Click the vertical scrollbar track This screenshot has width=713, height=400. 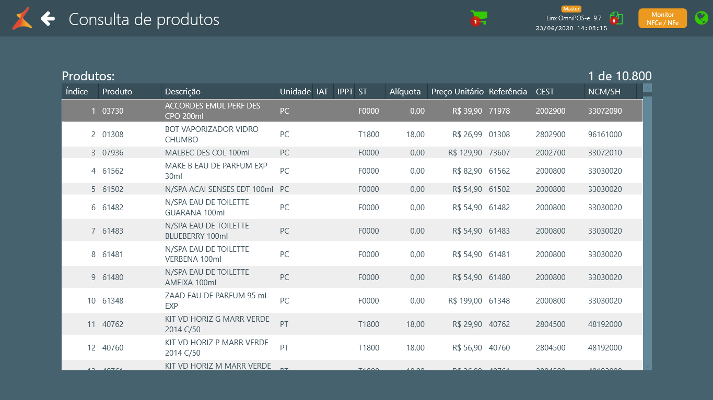tap(647, 229)
